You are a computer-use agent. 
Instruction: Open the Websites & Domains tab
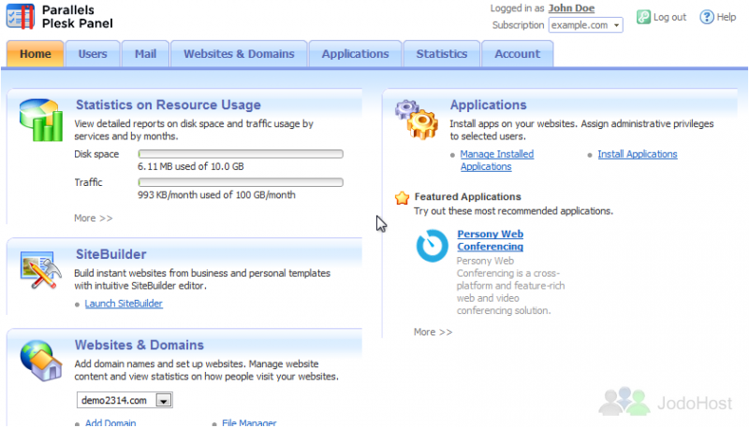(239, 54)
